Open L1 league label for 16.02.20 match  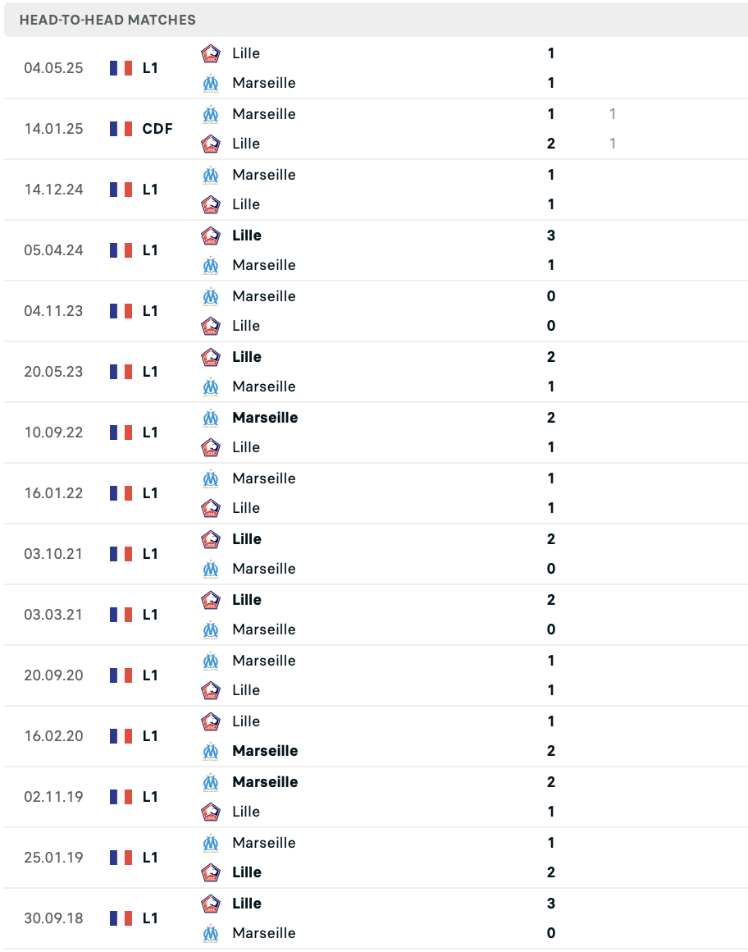click(x=150, y=736)
